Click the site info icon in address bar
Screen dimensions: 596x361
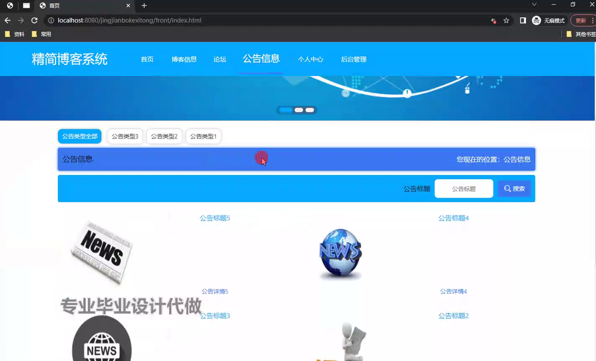click(51, 20)
